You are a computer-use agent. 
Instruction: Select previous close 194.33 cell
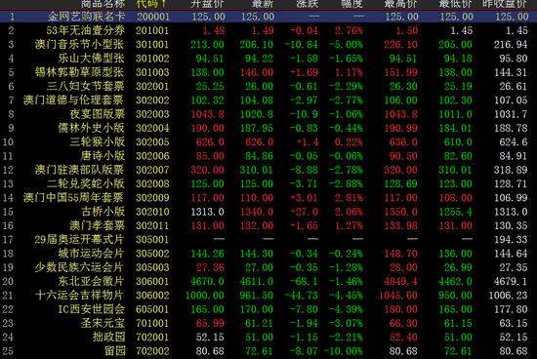(x=511, y=240)
